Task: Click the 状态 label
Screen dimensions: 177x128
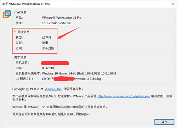Action: coord(19,37)
